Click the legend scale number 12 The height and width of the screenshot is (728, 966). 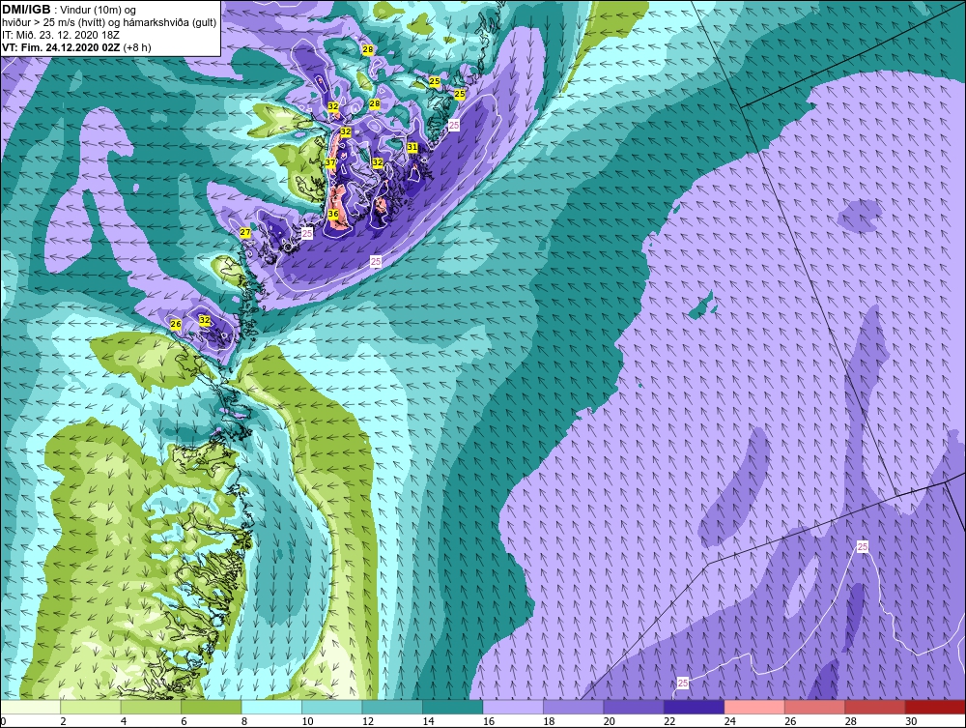(x=368, y=721)
